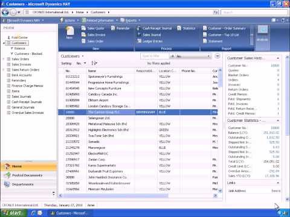Select the John Haddock Insurance Co. row
The width and height of the screenshot is (290, 217).
[x=138, y=177]
